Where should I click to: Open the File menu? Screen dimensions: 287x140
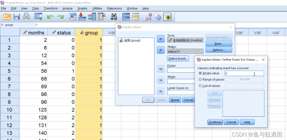click(x=4, y=9)
